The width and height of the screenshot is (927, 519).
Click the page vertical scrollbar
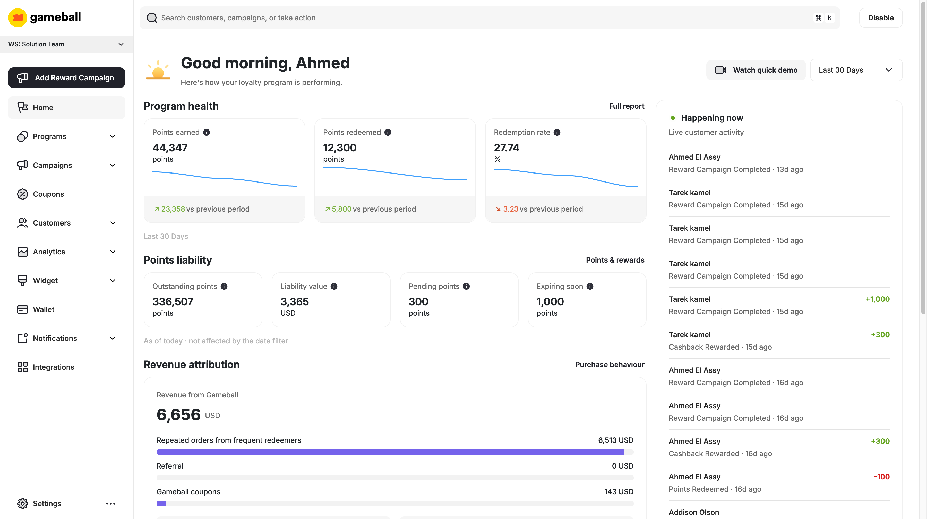click(923, 158)
